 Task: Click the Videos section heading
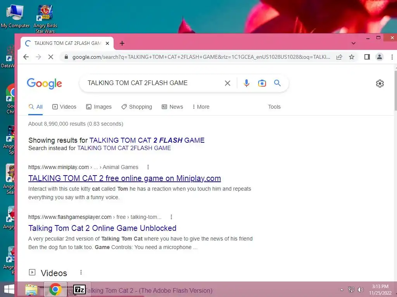[54, 273]
